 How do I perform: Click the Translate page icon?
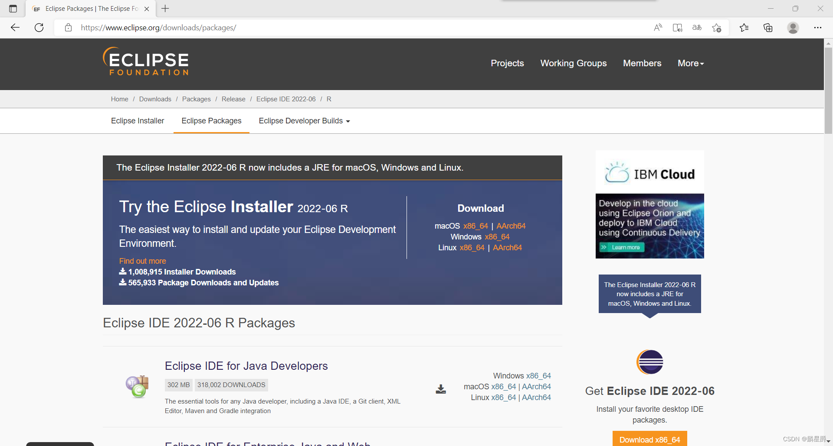697,28
